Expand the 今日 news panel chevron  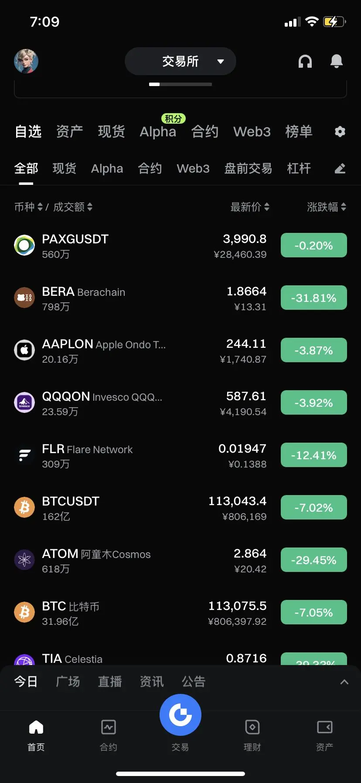click(x=344, y=682)
